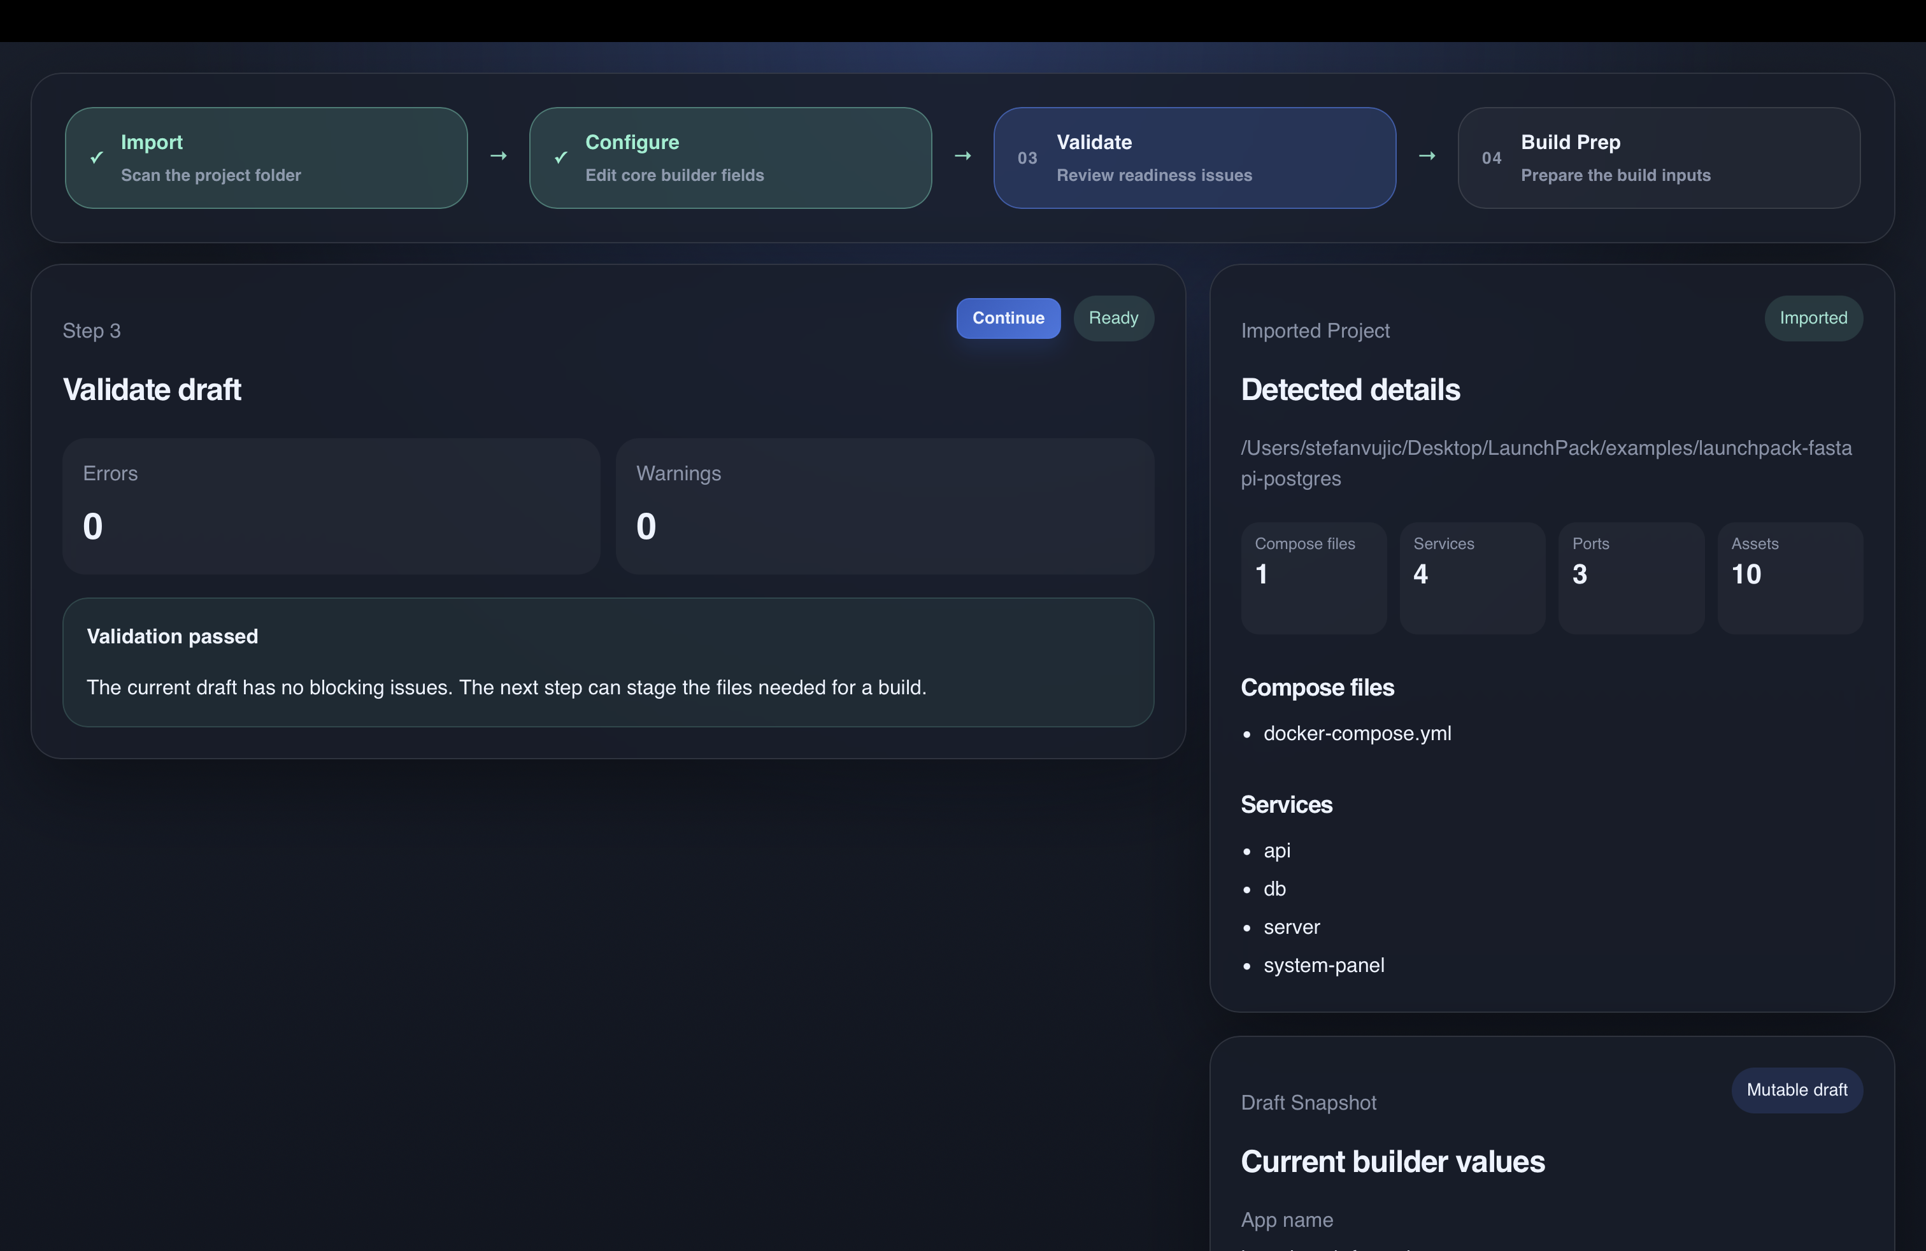Click the 03 step number
This screenshot has width=1926, height=1251.
tap(1027, 159)
